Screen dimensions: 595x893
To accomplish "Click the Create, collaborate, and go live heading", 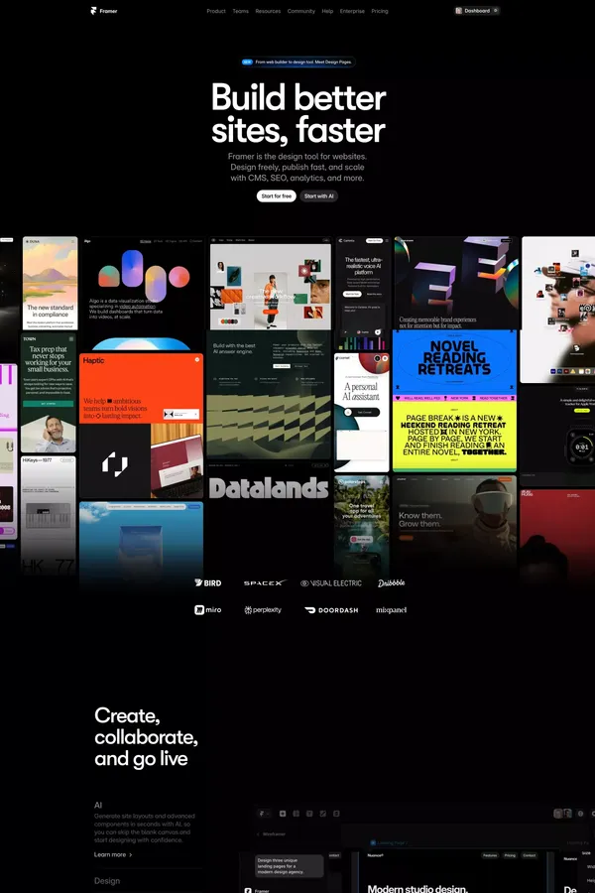I will 147,737.
